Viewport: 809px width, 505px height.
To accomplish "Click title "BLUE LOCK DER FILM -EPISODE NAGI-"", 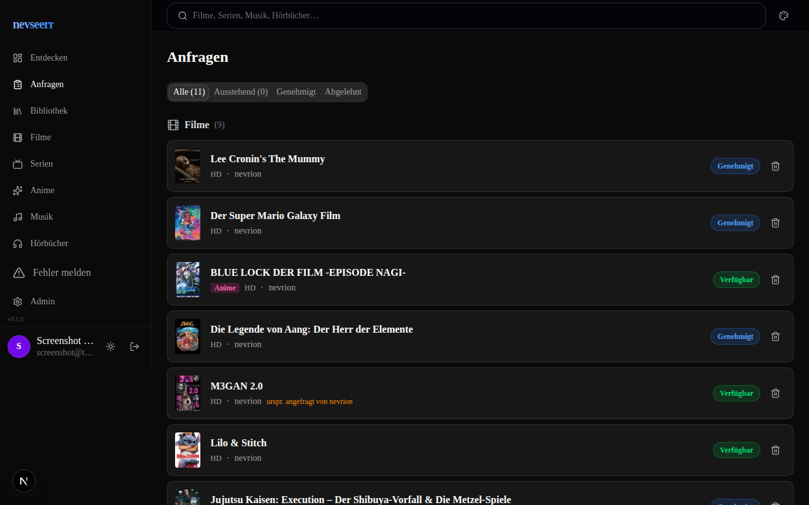I will pyautogui.click(x=308, y=273).
